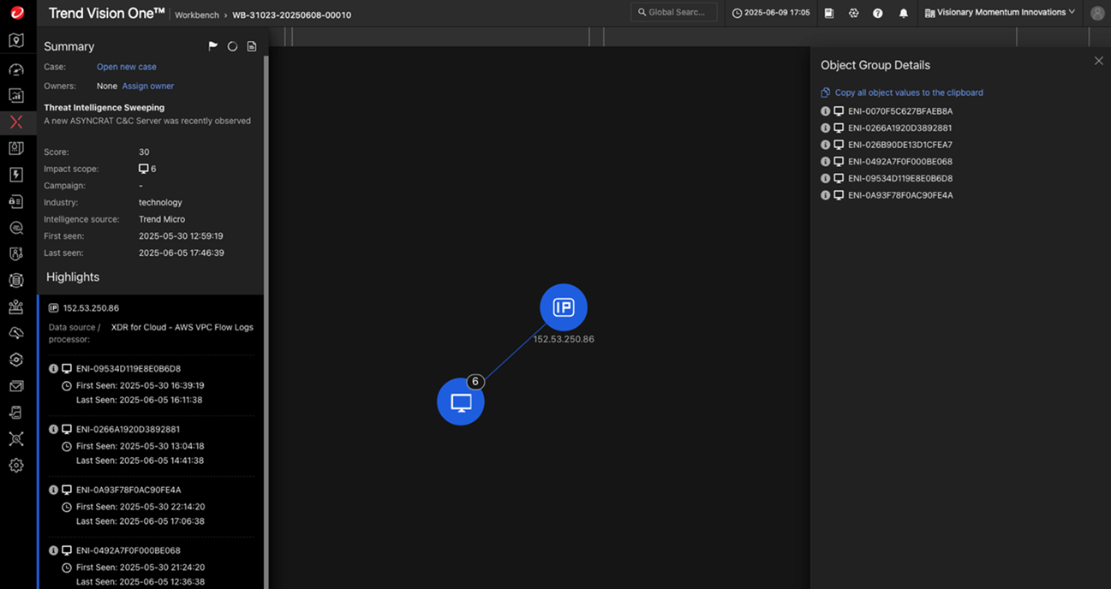The height and width of the screenshot is (589, 1111).
Task: Click the Workbench breadcrumb
Action: tap(197, 15)
